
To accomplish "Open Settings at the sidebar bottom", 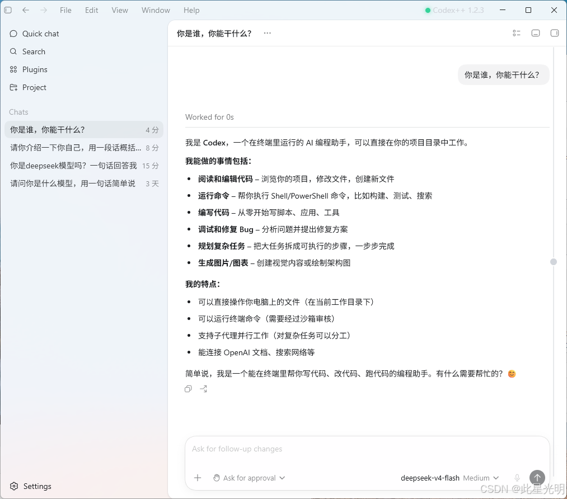I will pyautogui.click(x=31, y=486).
